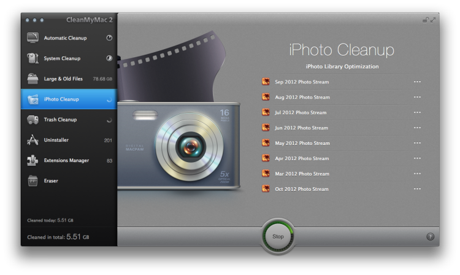Open options dots for Aug 2012 Photo Stream
This screenshot has width=460, height=275.
tap(417, 97)
